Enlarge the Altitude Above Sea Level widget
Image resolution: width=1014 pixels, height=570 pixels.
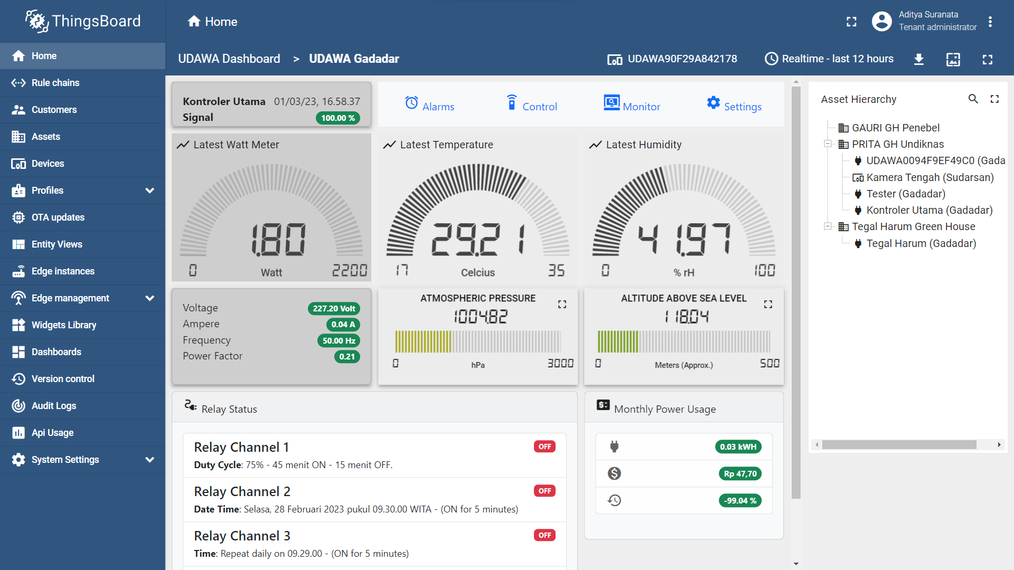pos(768,305)
